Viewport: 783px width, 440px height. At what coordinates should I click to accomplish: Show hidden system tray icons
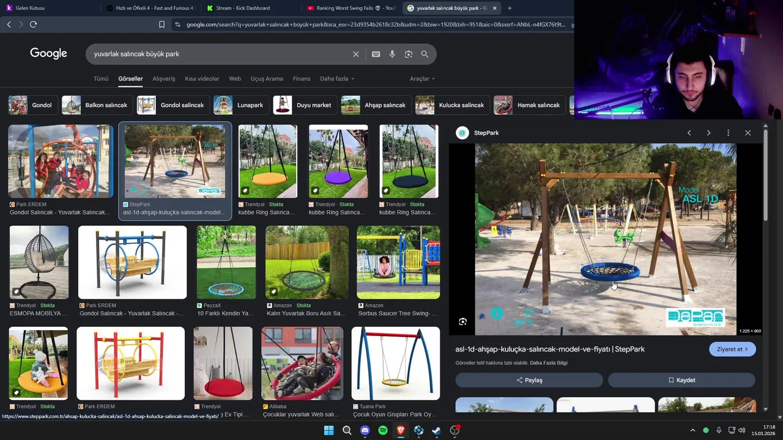click(x=692, y=430)
